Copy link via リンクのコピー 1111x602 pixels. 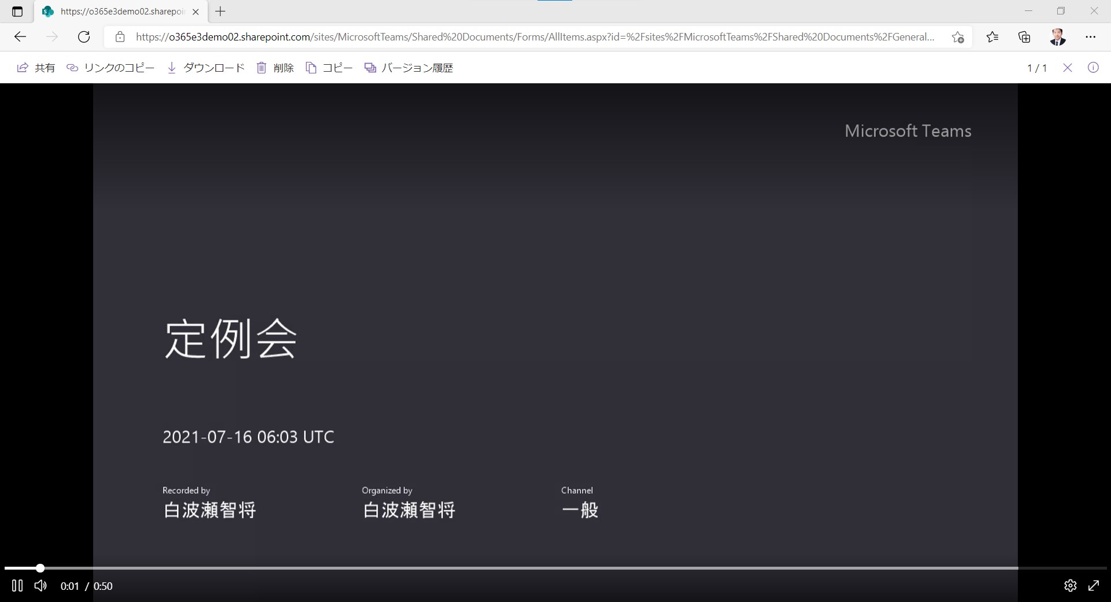[x=111, y=68]
